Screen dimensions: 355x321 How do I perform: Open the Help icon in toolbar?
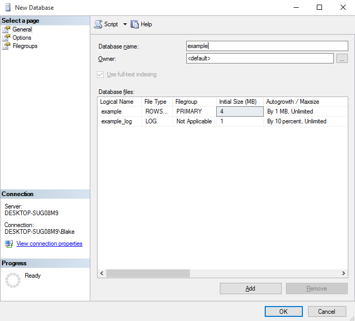point(135,24)
